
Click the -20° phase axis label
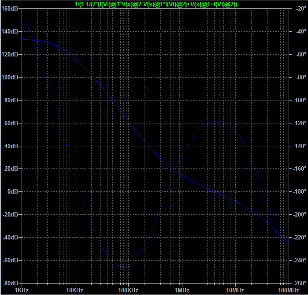pos(301,8)
